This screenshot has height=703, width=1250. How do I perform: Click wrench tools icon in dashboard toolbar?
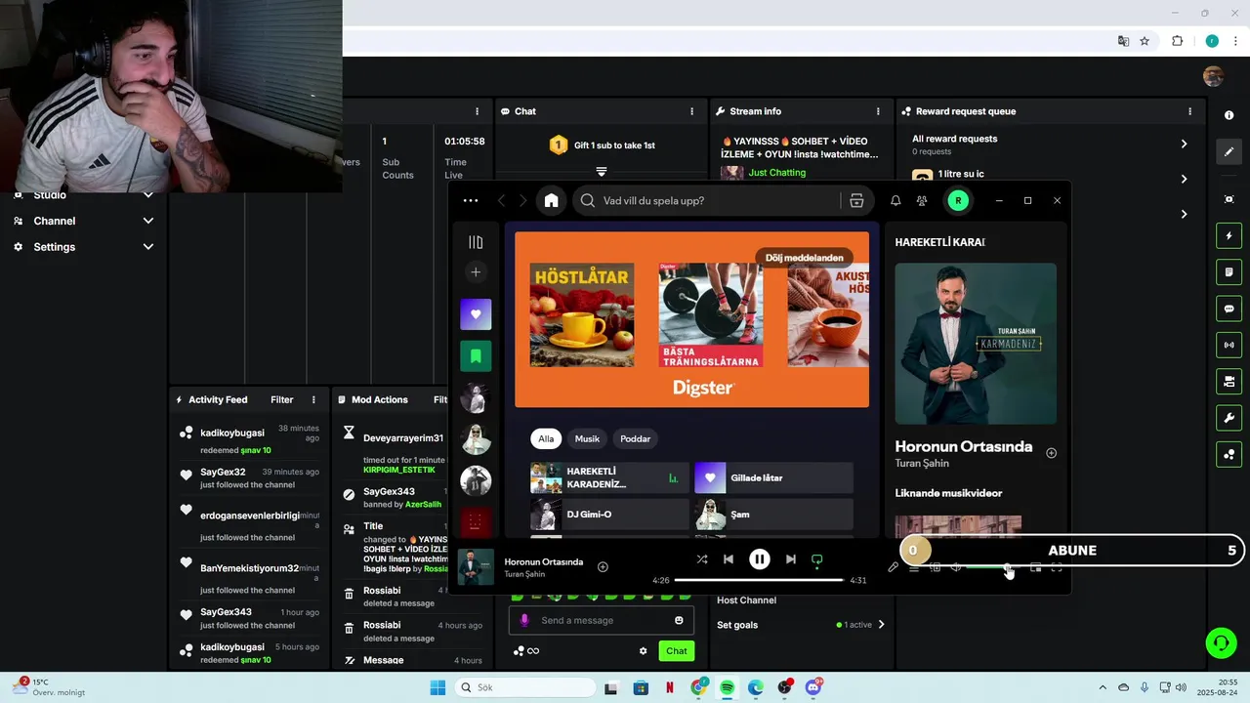pyautogui.click(x=1229, y=418)
